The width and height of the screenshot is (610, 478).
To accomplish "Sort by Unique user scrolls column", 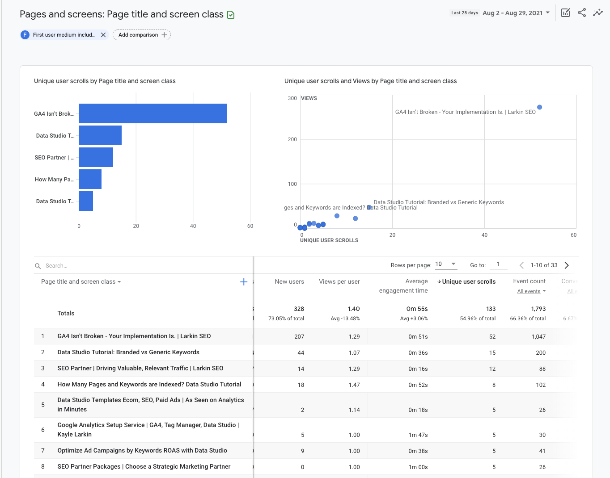I will 468,282.
